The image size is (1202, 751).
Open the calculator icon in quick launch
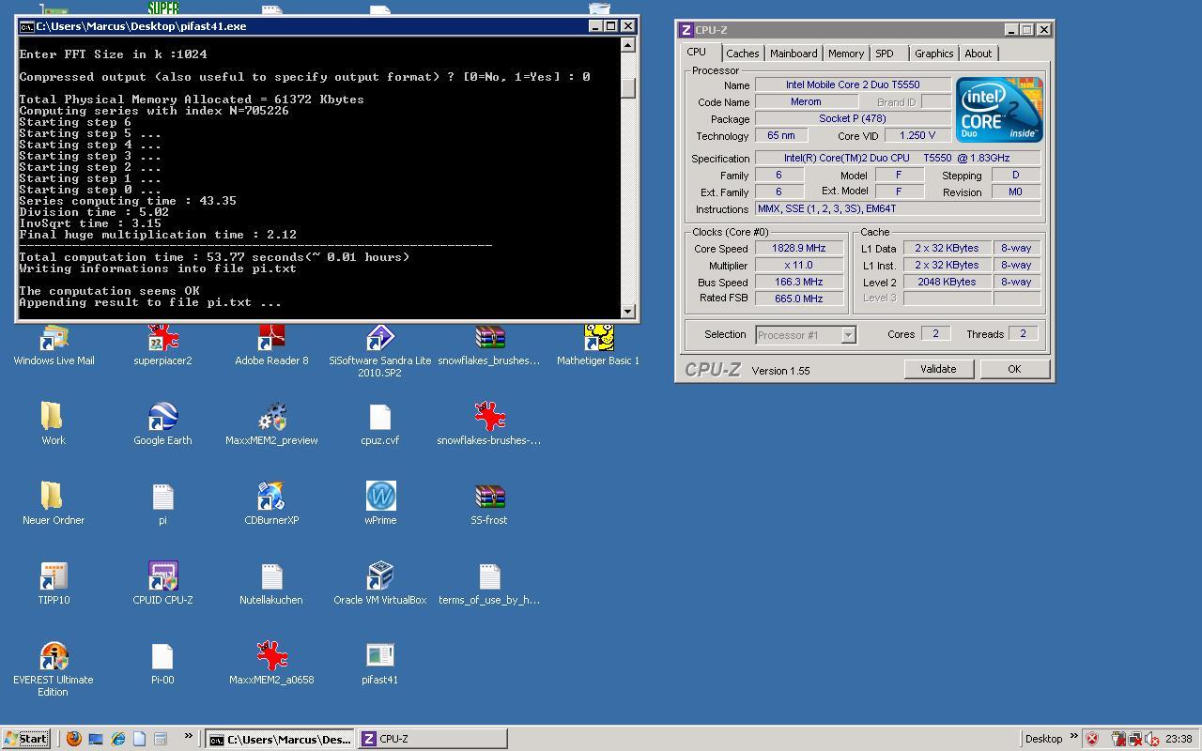pos(161,739)
